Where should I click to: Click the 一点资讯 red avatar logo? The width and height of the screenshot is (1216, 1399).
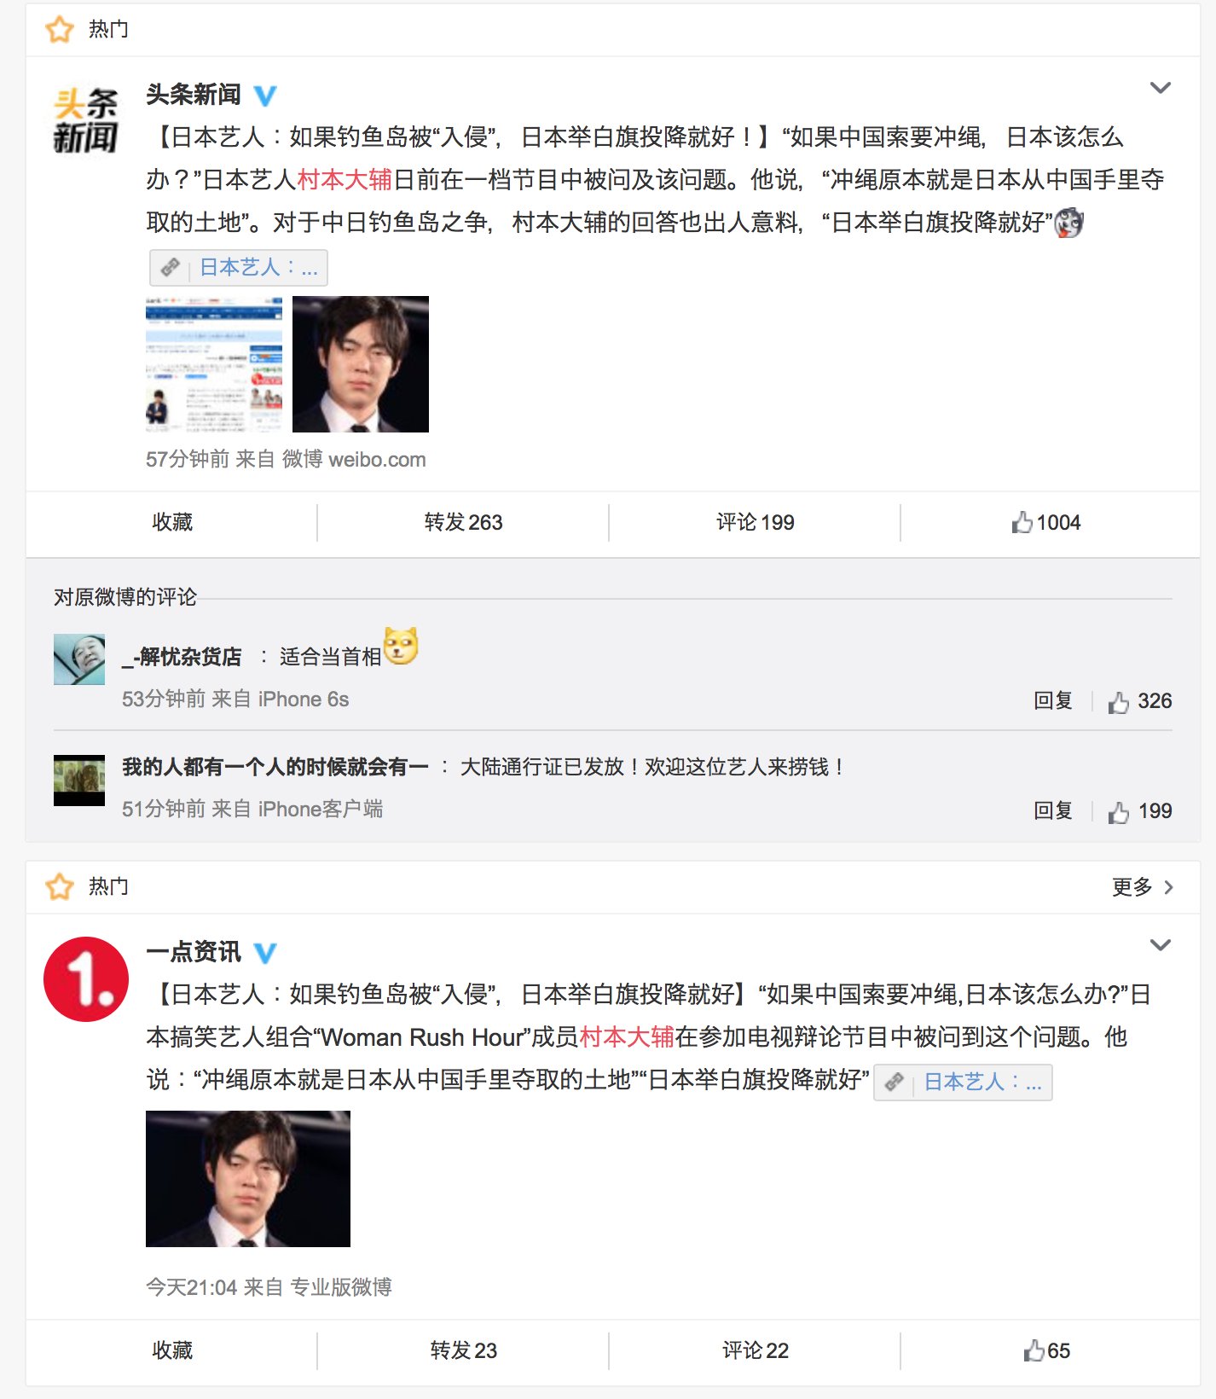[x=86, y=979]
